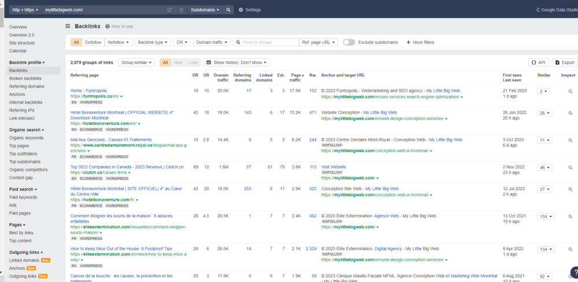Open Similar dropdown showing 26
Viewport: 578px width, 282px height.
point(544,113)
